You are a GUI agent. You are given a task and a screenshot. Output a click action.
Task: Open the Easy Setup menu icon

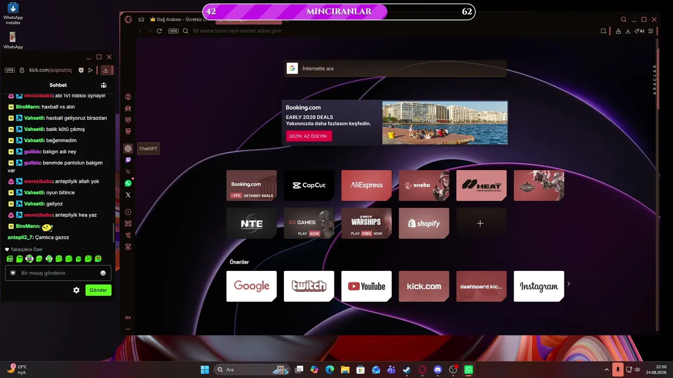651,31
